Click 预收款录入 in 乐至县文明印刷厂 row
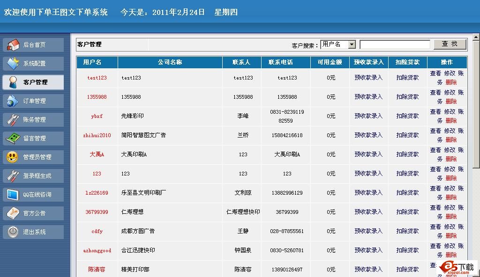 pos(368,193)
